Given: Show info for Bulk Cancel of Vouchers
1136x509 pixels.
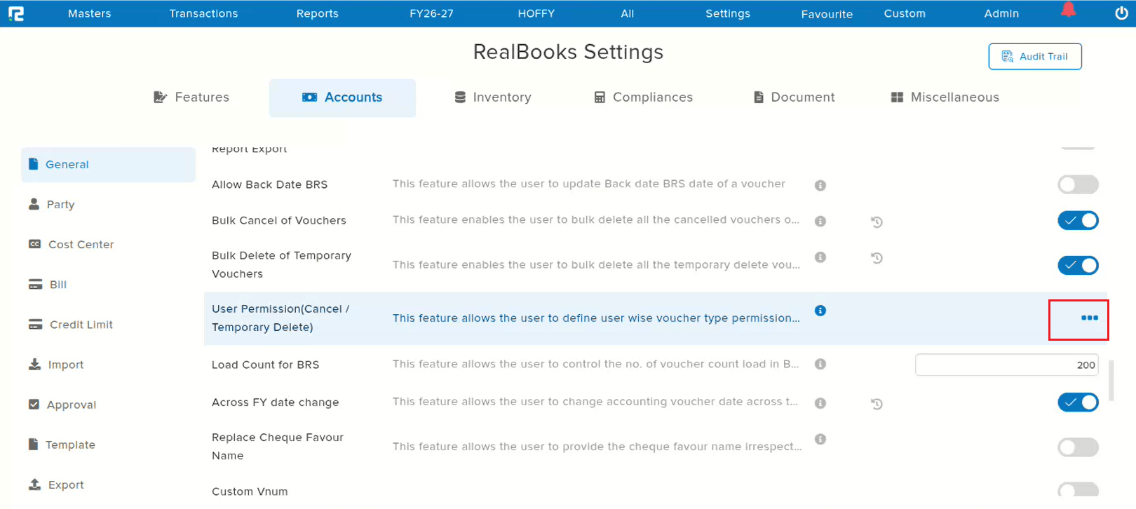Looking at the screenshot, I should [x=820, y=221].
